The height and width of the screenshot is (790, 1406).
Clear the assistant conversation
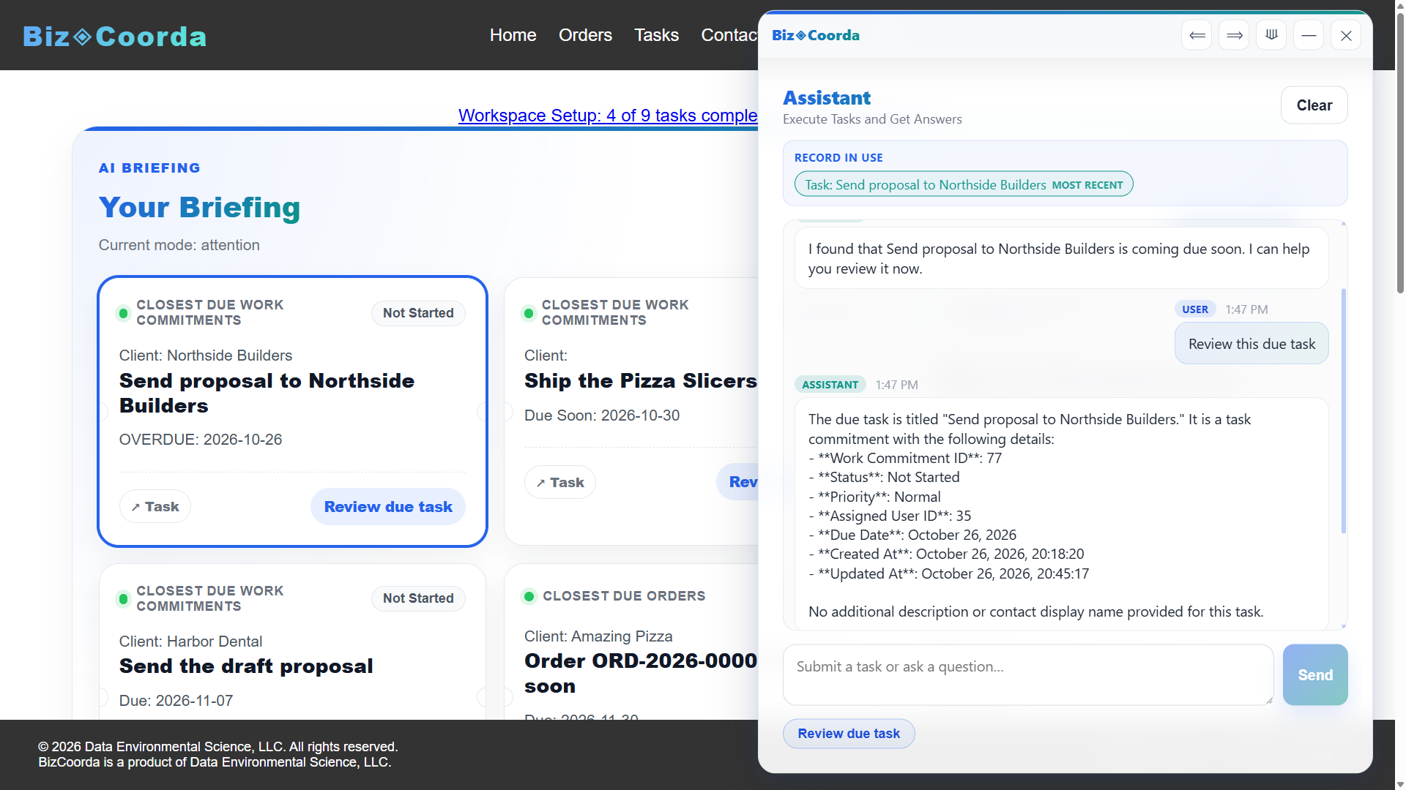1314,105
